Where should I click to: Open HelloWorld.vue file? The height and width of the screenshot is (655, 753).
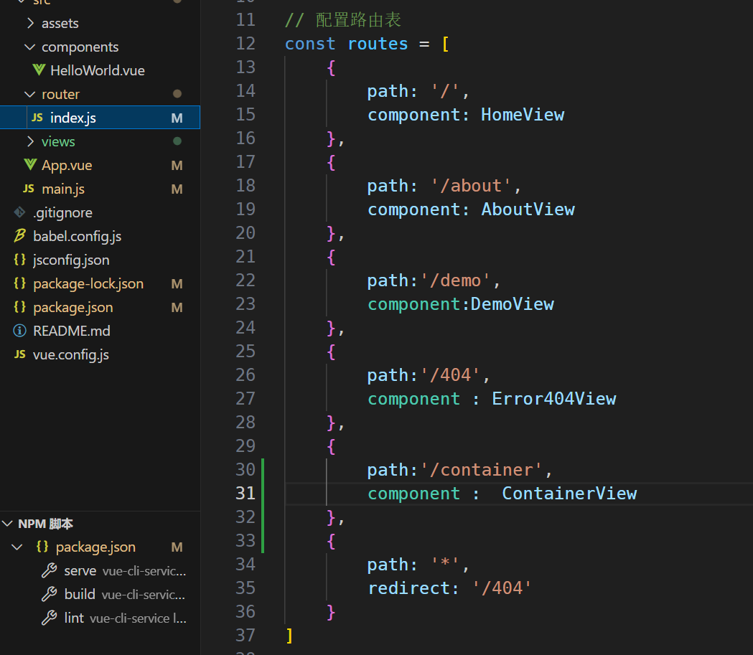point(98,70)
